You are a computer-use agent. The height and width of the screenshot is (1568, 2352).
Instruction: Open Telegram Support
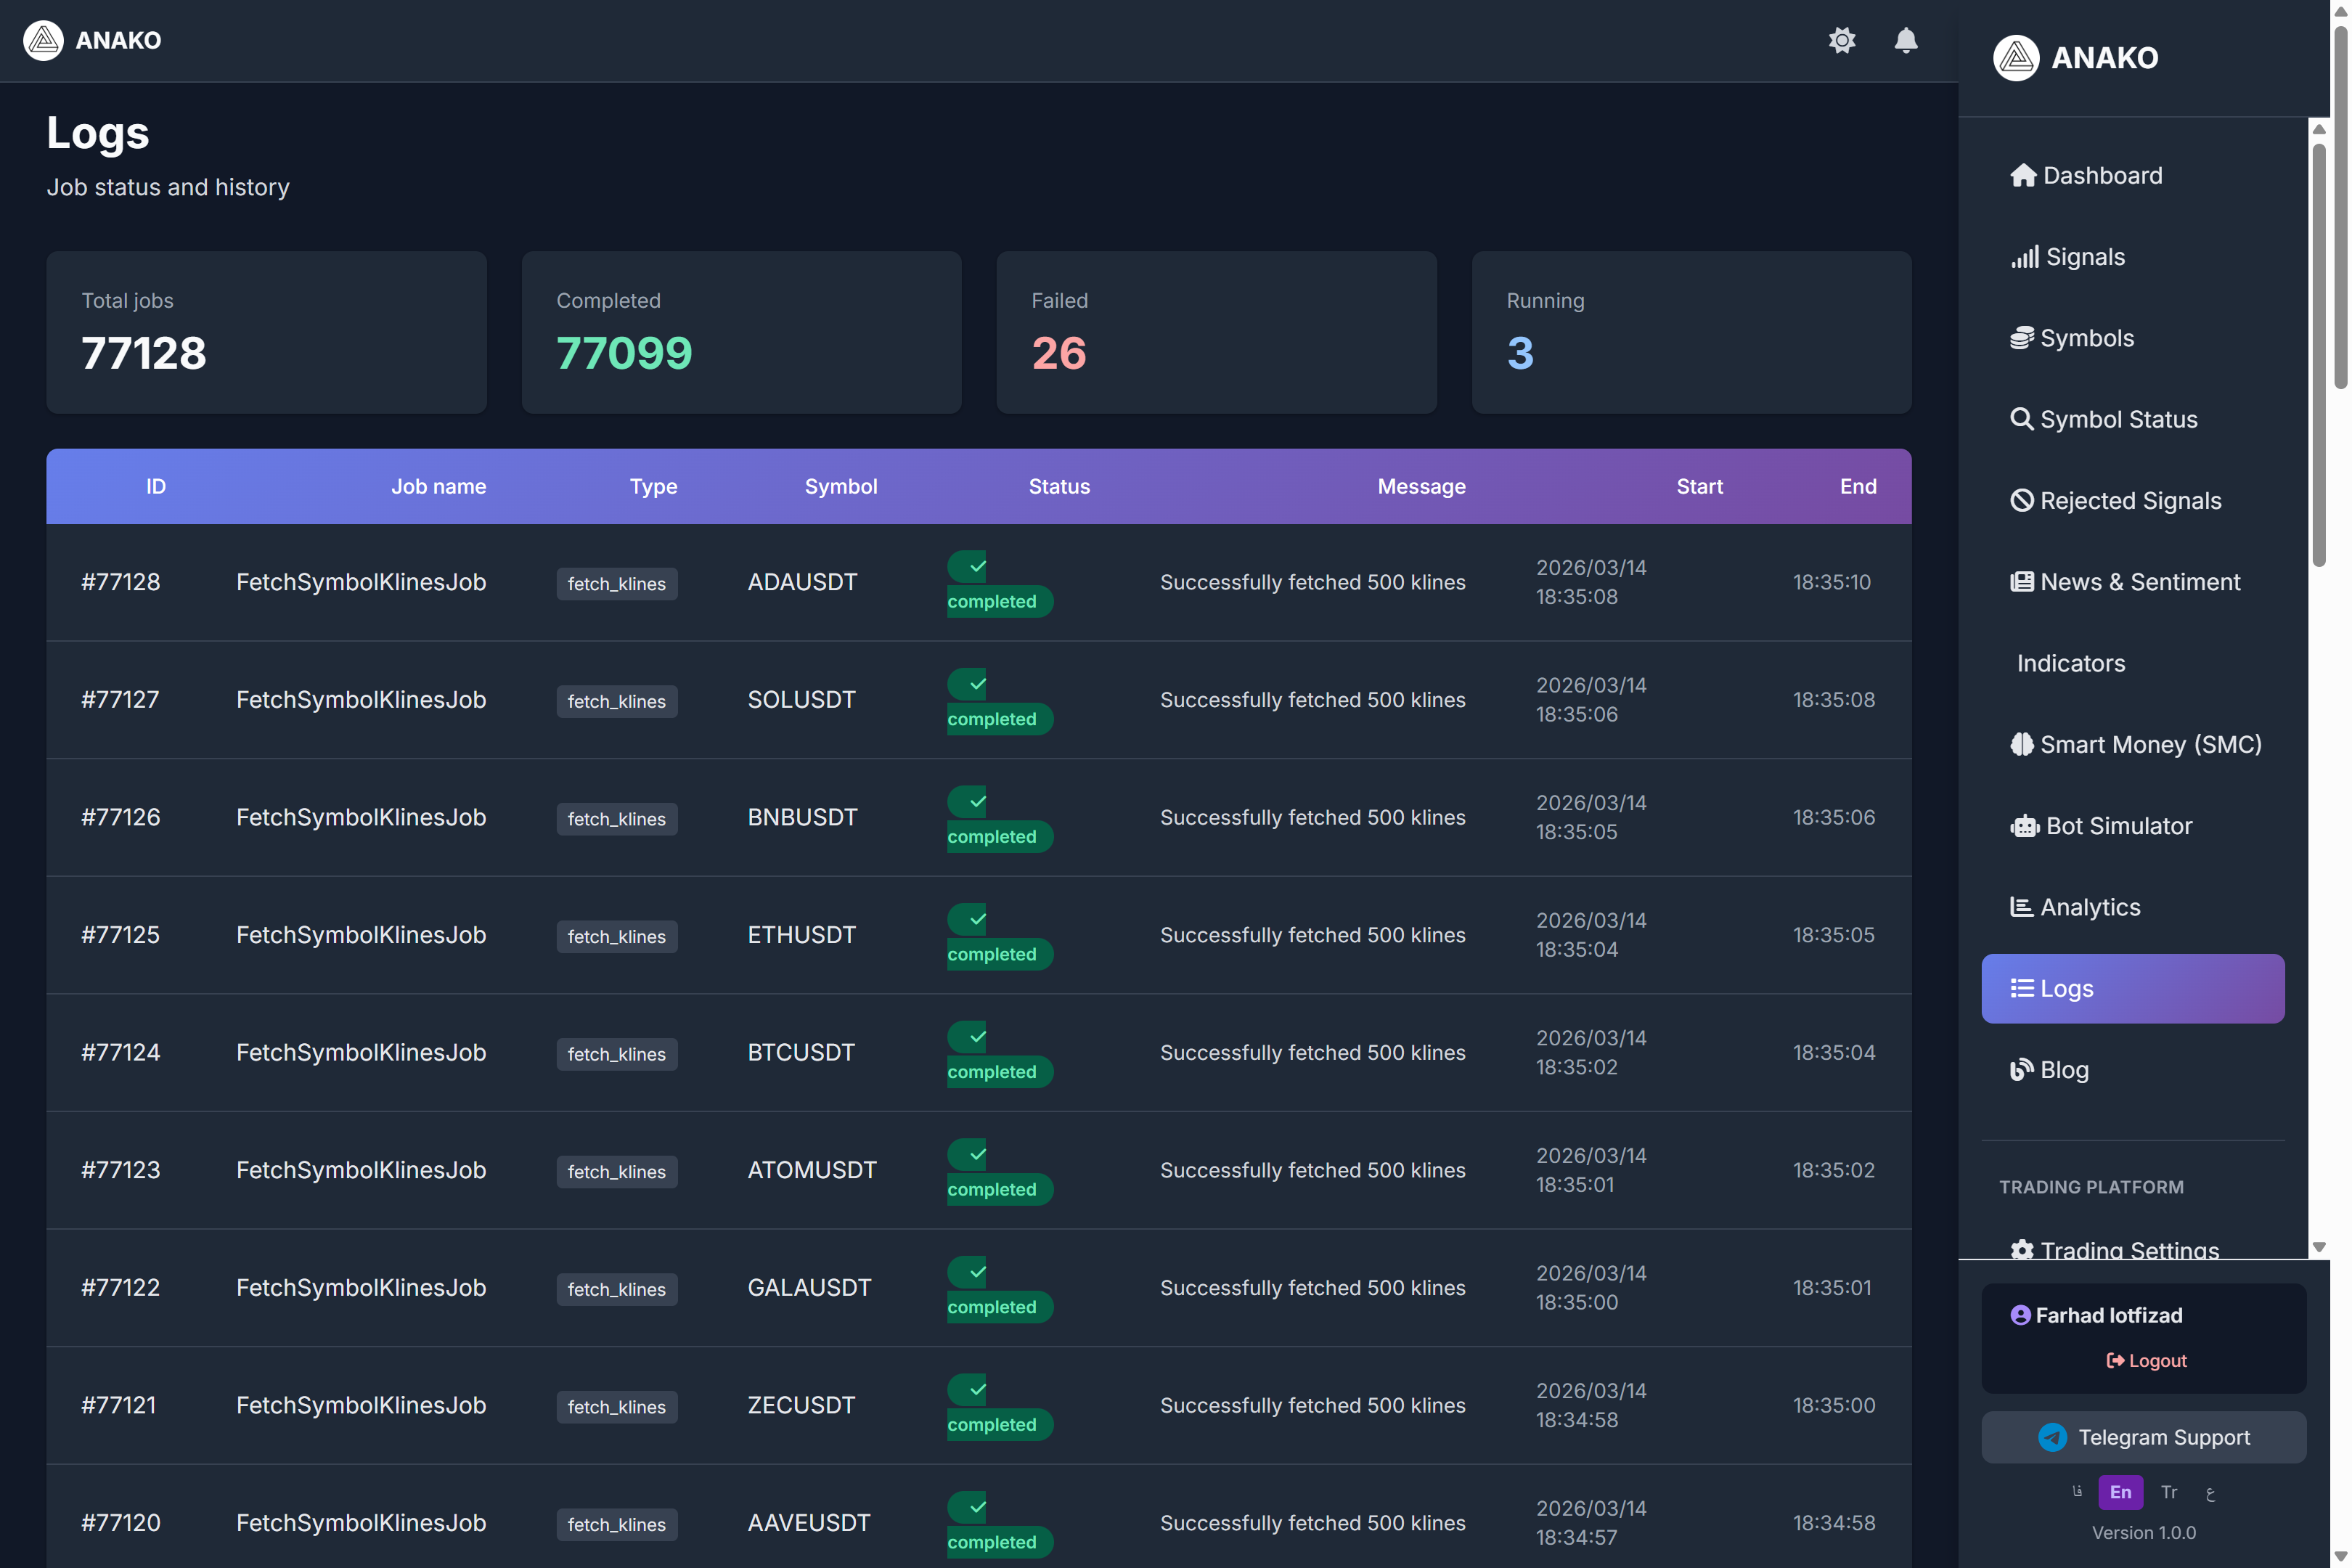(2143, 1437)
